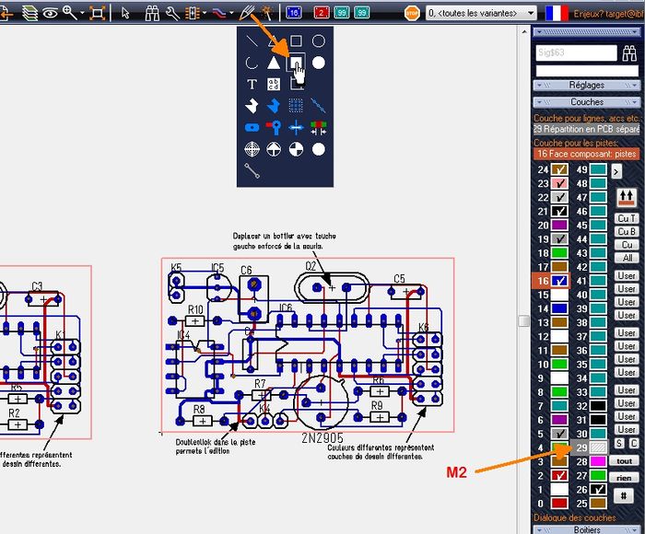Viewport: 645px width, 534px height.
Task: Choose the filled rectangle tool
Action: coord(296,63)
